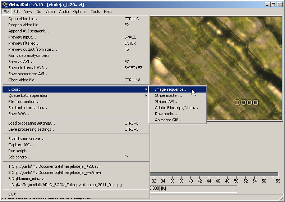Minimize the VirtualDub window

(x=267, y=5)
